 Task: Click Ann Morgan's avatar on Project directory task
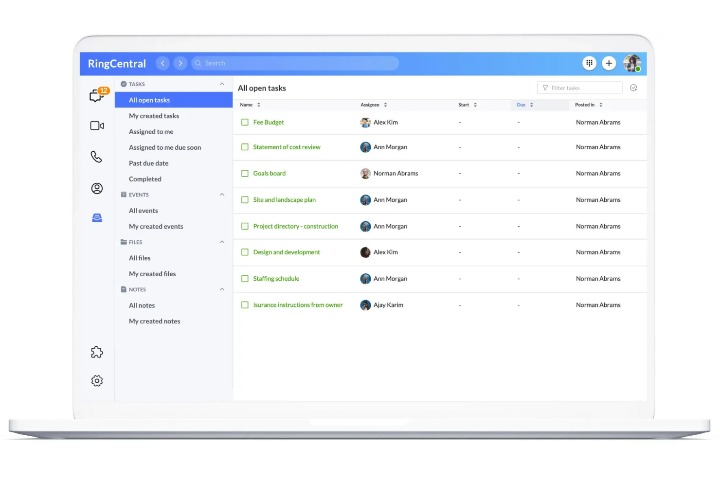[365, 226]
